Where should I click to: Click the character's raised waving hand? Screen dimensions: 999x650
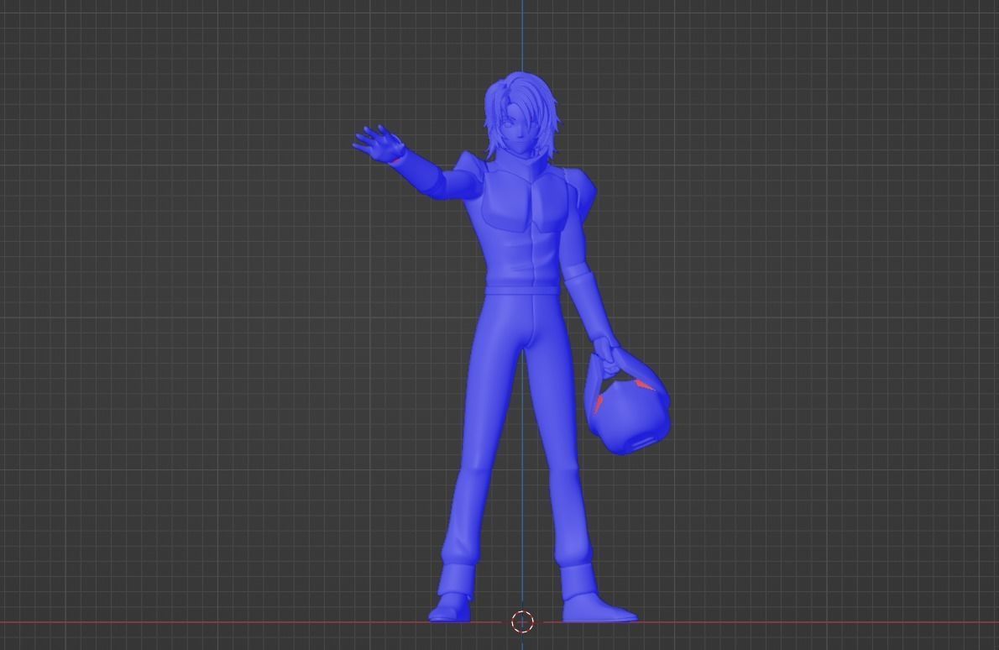(379, 144)
